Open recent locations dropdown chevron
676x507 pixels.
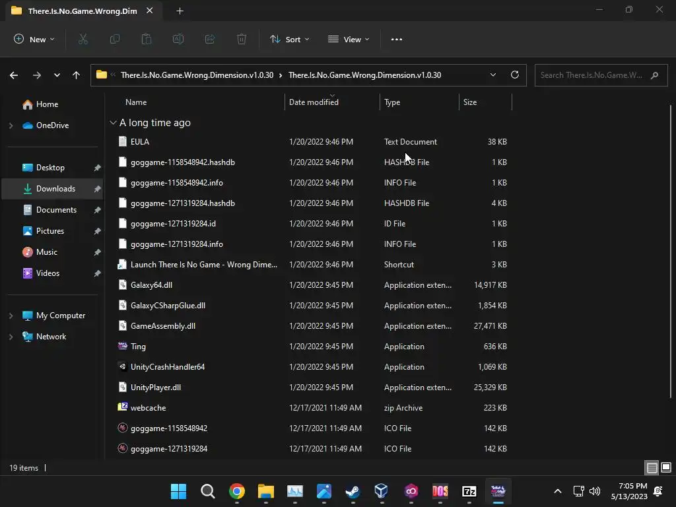(x=57, y=75)
